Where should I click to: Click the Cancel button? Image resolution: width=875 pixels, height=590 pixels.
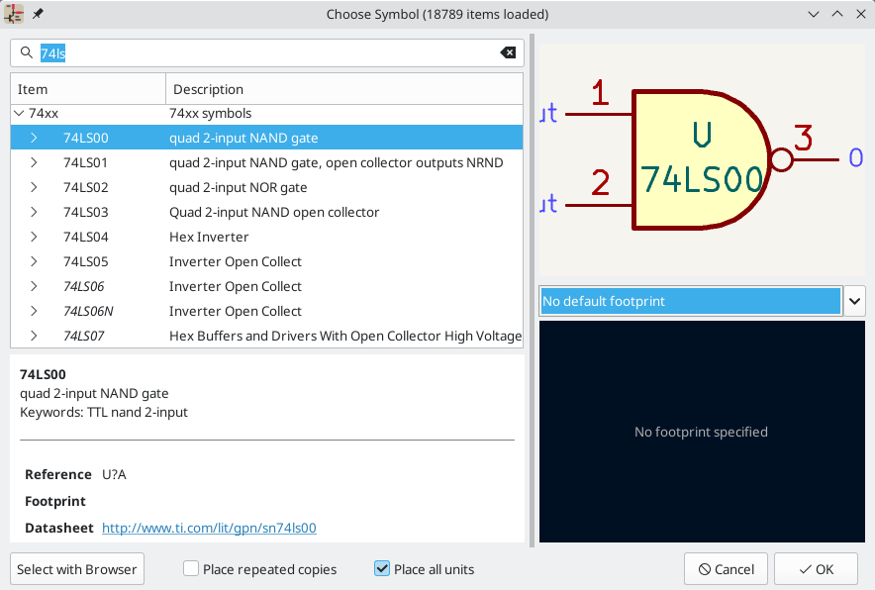point(726,568)
